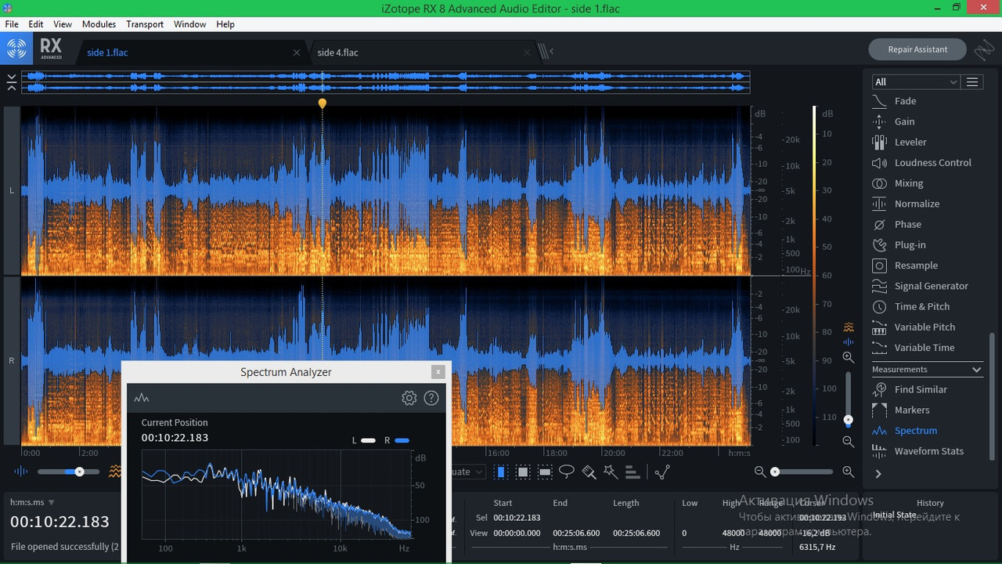Open the Modules menu
The height and width of the screenshot is (564, 1002).
(99, 24)
